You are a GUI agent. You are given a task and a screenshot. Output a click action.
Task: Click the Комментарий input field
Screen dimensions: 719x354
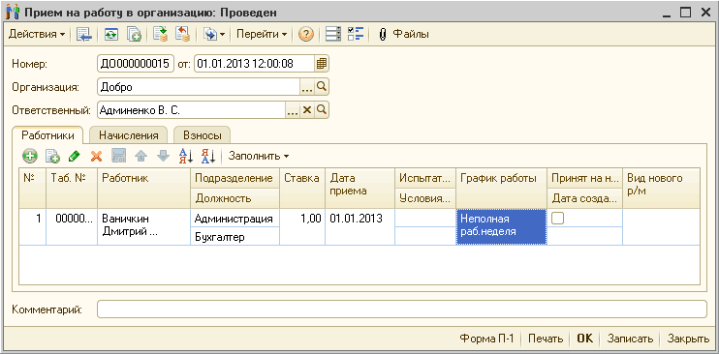pos(402,310)
